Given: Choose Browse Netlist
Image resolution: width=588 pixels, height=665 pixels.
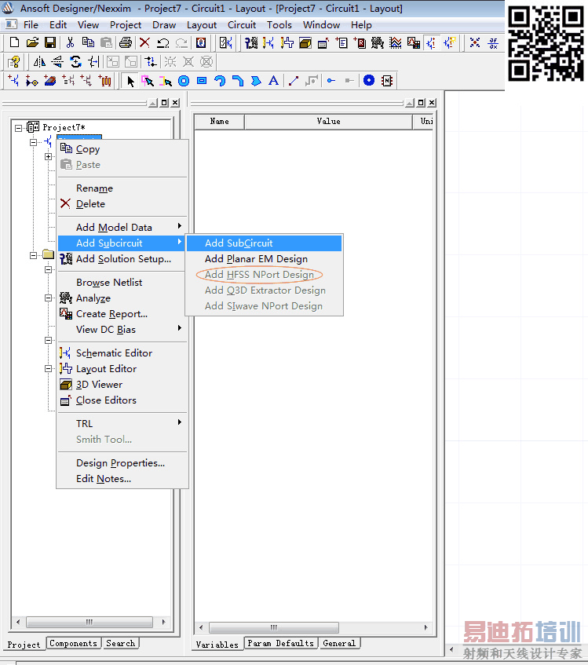Looking at the screenshot, I should (122, 283).
